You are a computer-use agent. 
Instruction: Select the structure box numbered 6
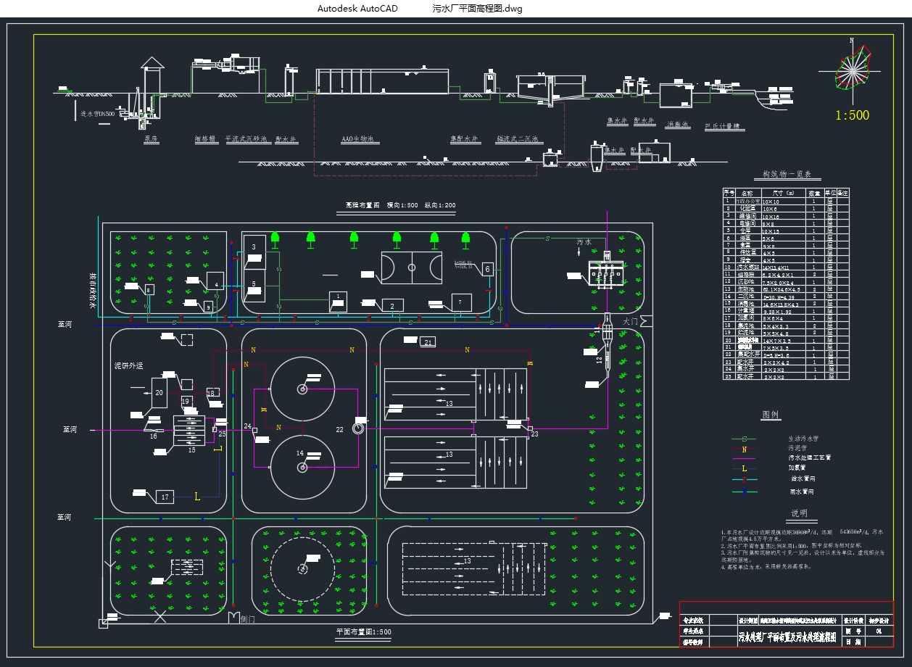coord(487,269)
